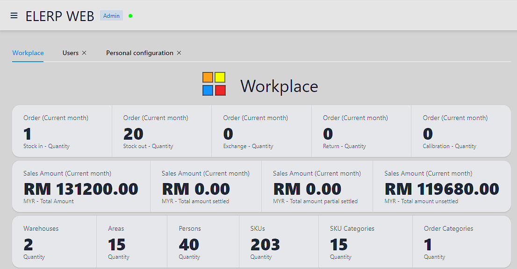This screenshot has width=517, height=269.
Task: Click the Total amount unsettled card
Action: [442, 186]
